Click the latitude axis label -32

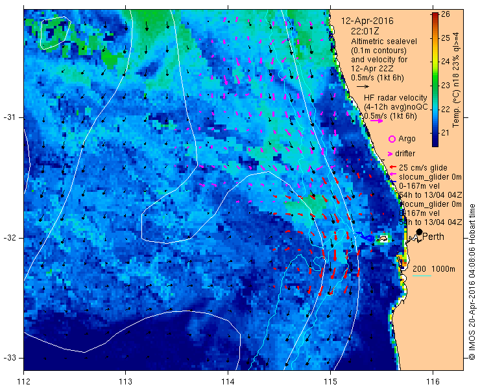click(x=9, y=238)
